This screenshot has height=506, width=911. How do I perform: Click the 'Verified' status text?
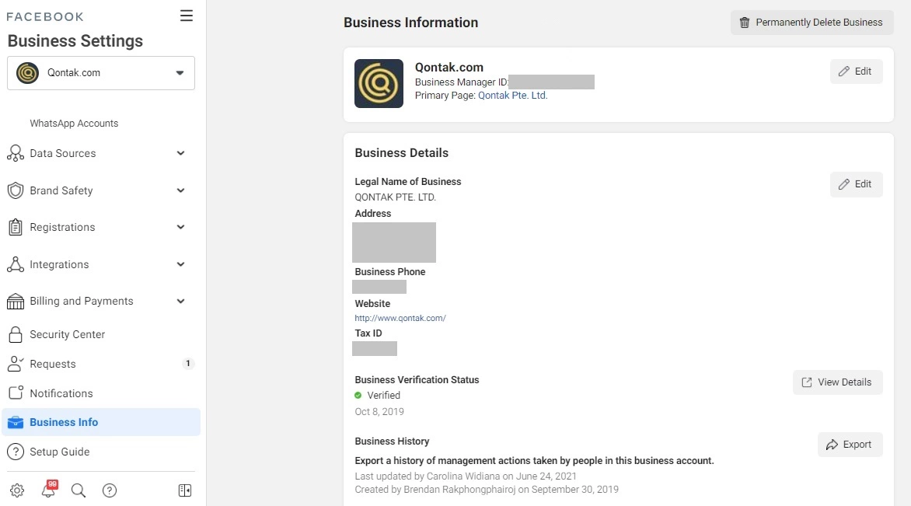383,395
